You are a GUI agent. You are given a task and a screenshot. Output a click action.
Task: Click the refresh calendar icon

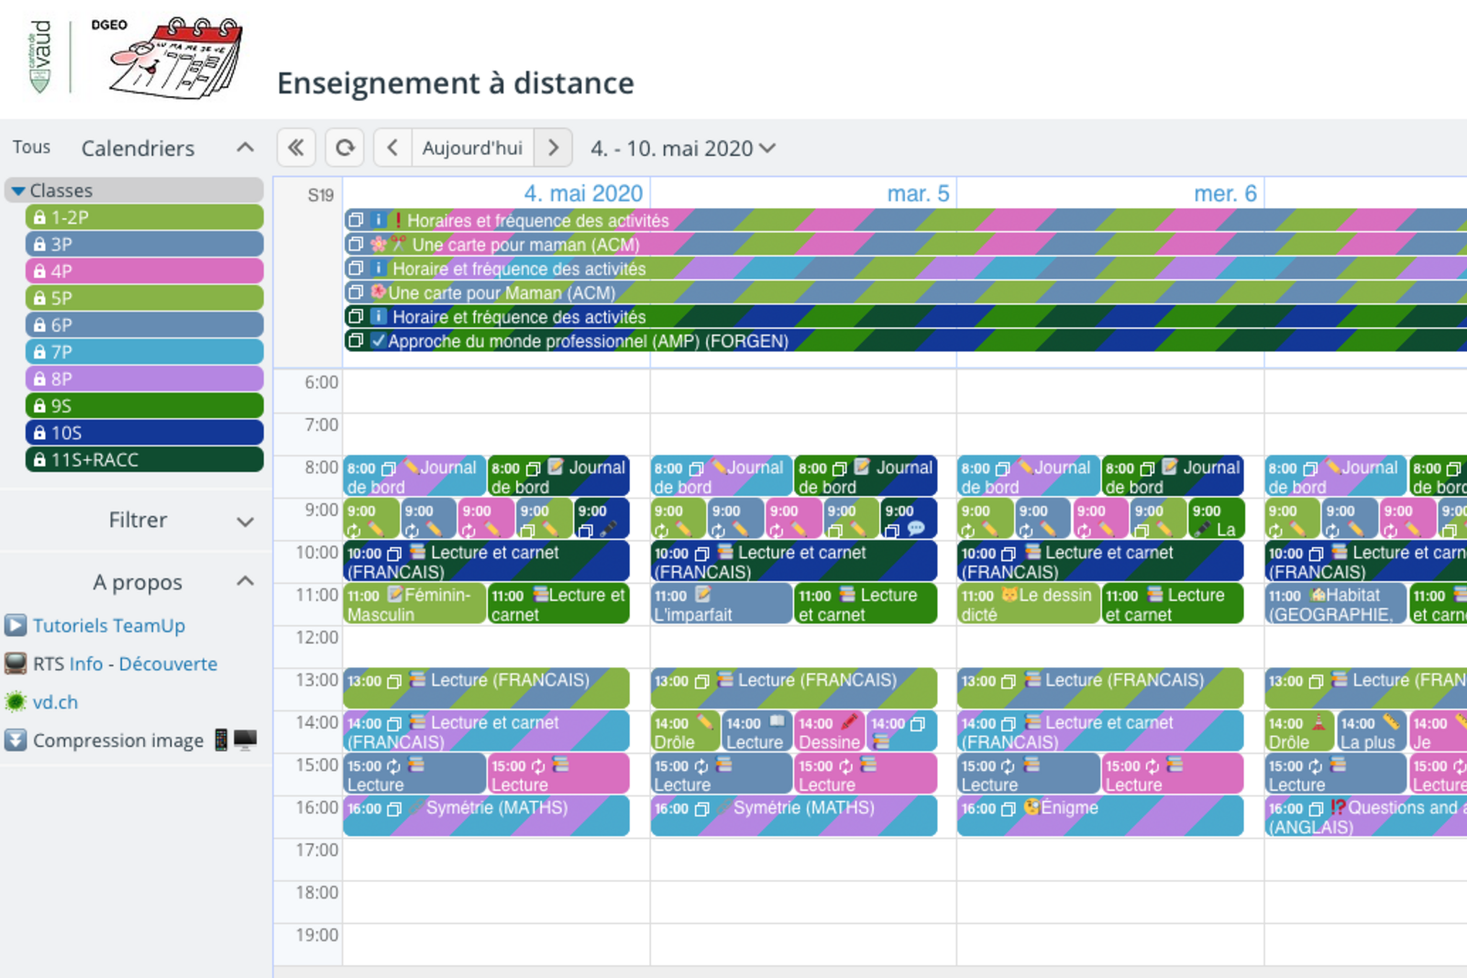click(x=345, y=148)
